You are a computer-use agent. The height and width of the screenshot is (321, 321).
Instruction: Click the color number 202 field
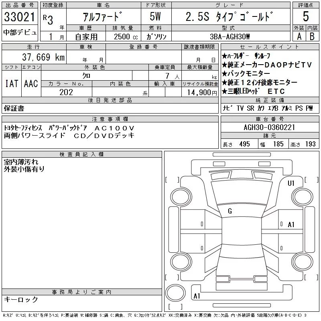(x=66, y=92)
